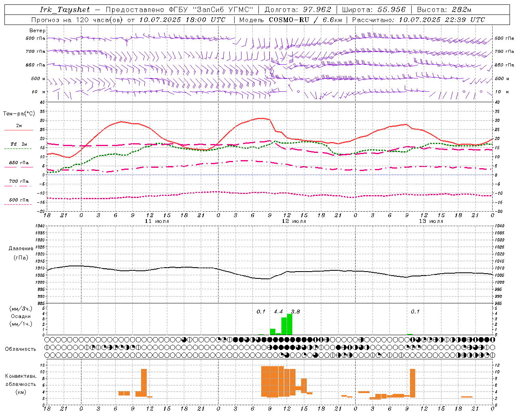Click the "10 м" wind level label at left

(x=38, y=92)
